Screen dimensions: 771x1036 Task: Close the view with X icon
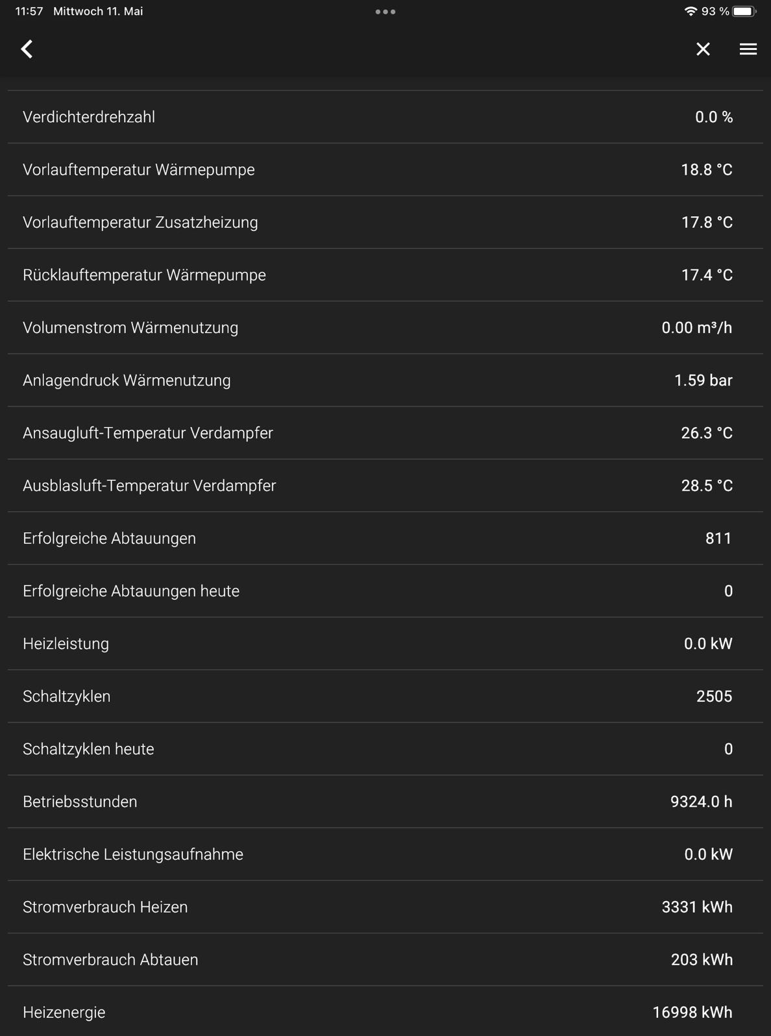tap(703, 49)
